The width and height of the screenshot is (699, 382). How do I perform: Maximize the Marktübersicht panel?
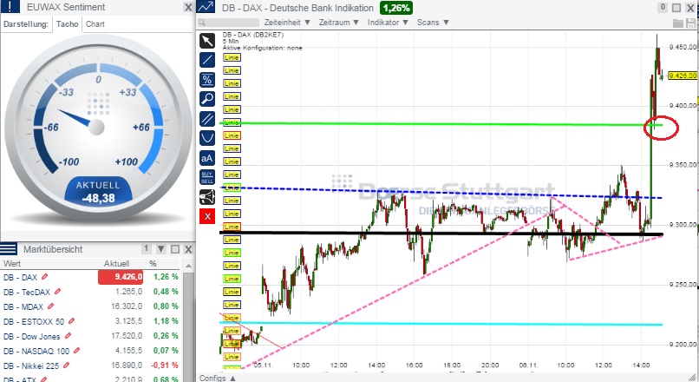point(175,249)
